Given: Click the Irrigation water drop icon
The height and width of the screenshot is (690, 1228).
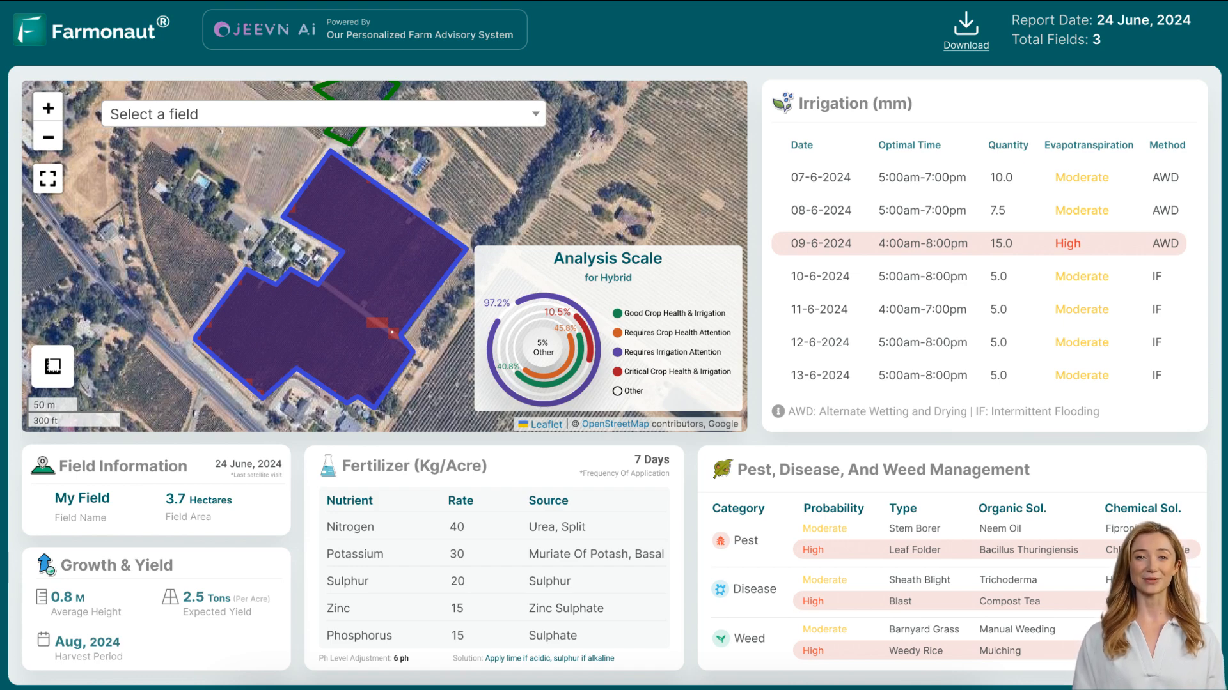Looking at the screenshot, I should click(x=782, y=103).
